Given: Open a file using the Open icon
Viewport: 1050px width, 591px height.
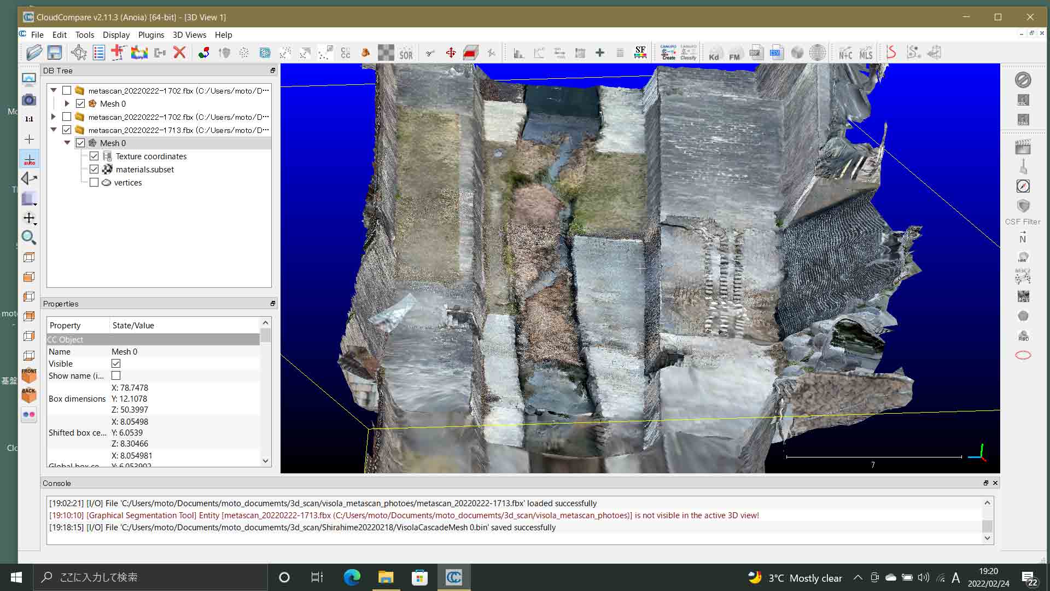Looking at the screenshot, I should (34, 53).
